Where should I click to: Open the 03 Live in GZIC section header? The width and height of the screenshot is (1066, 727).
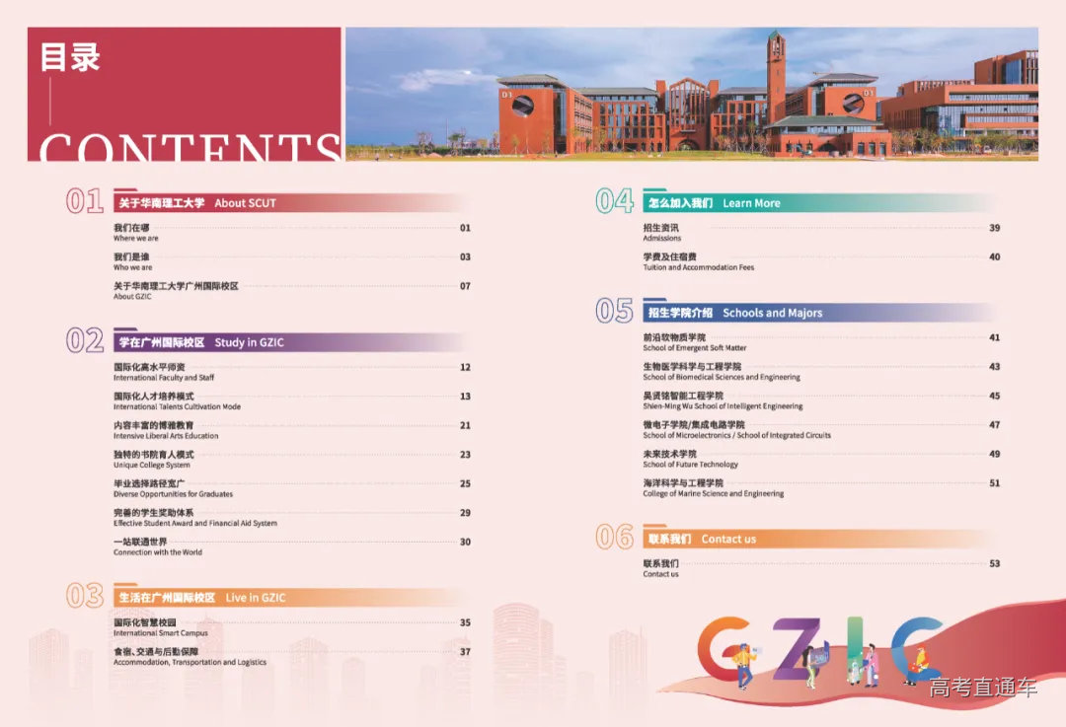[x=201, y=598]
